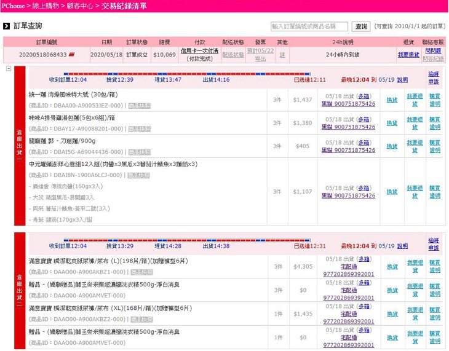Click the order number or product name search field
Screen dimensions: 449x351
point(309,26)
